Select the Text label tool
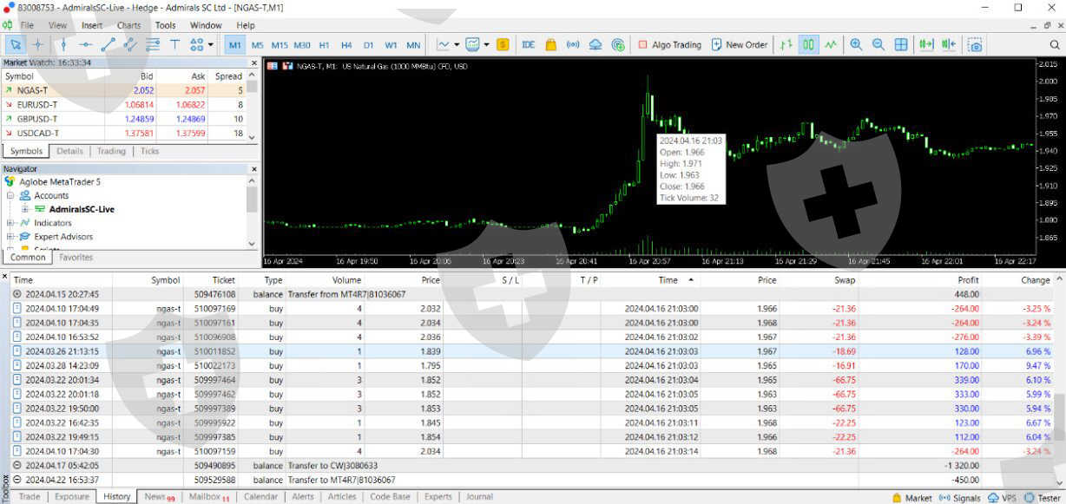This screenshot has width=1066, height=504. [x=174, y=44]
